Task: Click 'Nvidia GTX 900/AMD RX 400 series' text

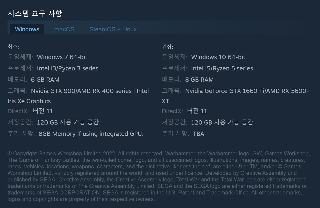Action: click(81, 91)
